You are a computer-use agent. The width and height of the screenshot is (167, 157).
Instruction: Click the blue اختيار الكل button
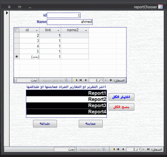click(x=121, y=97)
